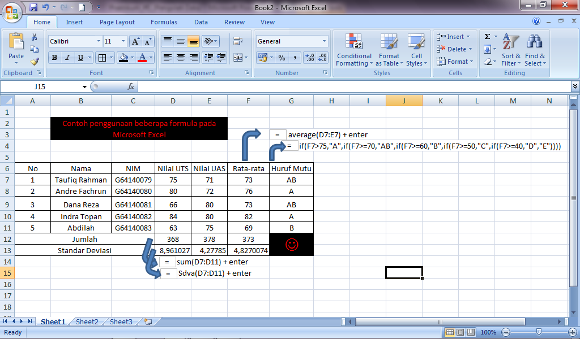Screen dimensions: 580x339
Task: Open the Formulas ribbon tab
Action: (164, 22)
